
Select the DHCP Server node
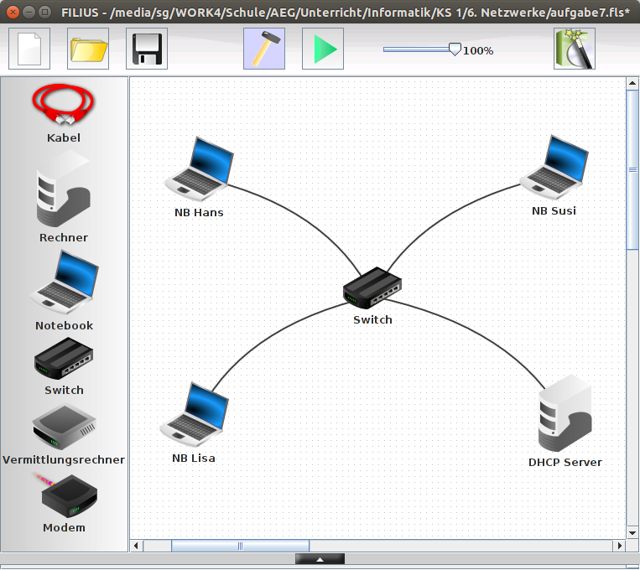point(565,414)
